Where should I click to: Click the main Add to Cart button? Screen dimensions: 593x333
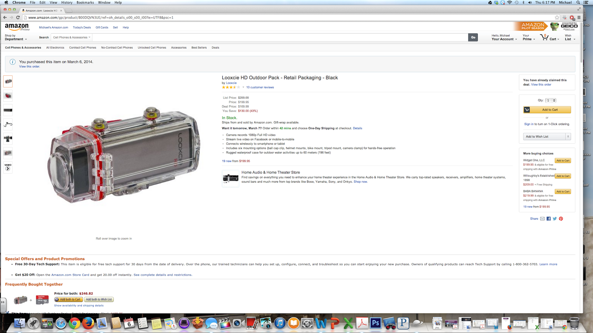(x=547, y=110)
